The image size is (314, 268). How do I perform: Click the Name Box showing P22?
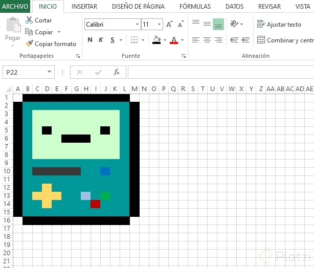tap(24, 72)
